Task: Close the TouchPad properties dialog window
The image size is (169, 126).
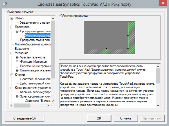Action: pyautogui.click(x=163, y=4)
